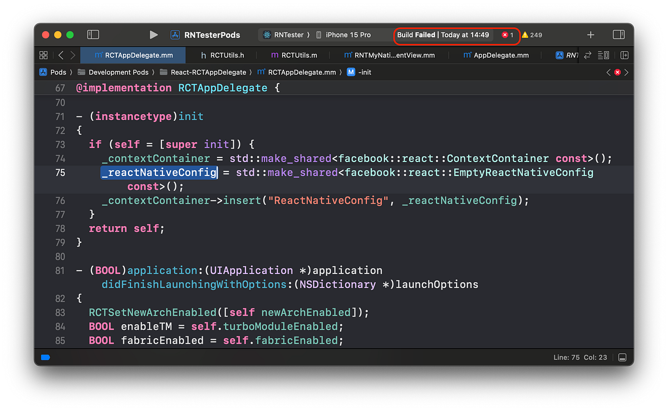Image resolution: width=668 pixels, height=411 pixels.
Task: Toggle the inspector pane with the top-right icon
Action: tap(618, 35)
